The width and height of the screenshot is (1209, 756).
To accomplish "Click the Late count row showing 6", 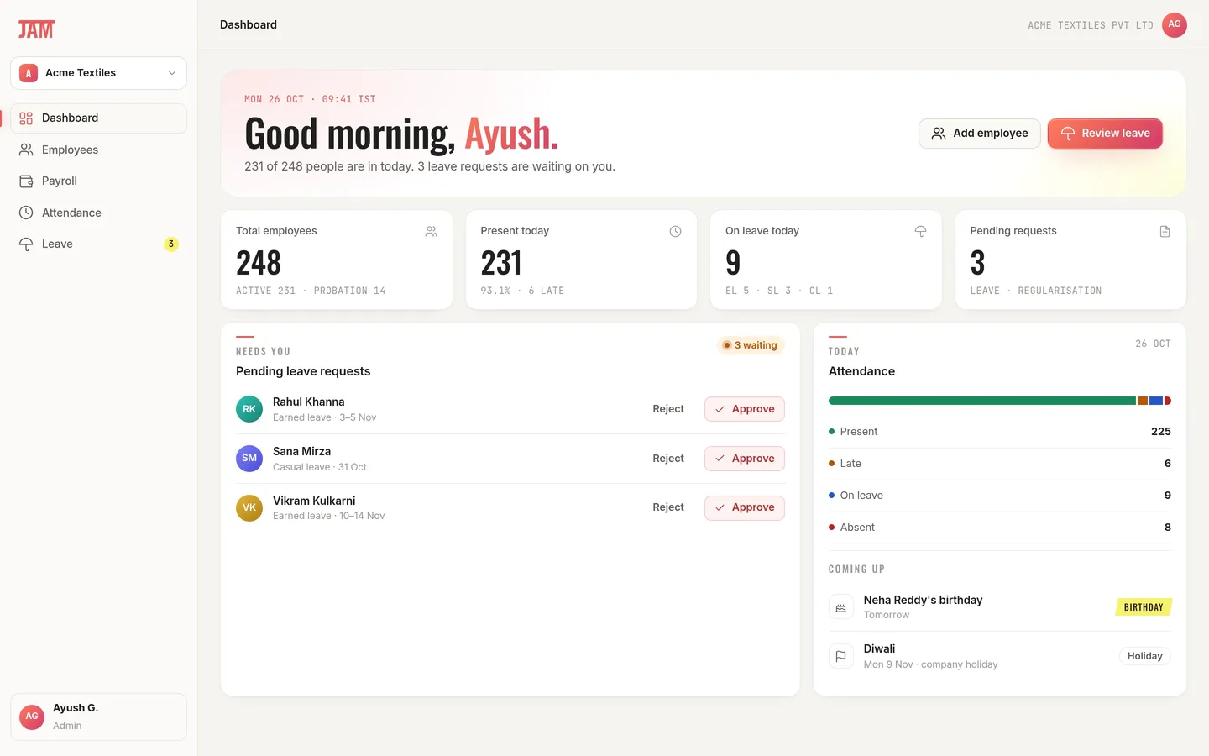I will tap(999, 464).
